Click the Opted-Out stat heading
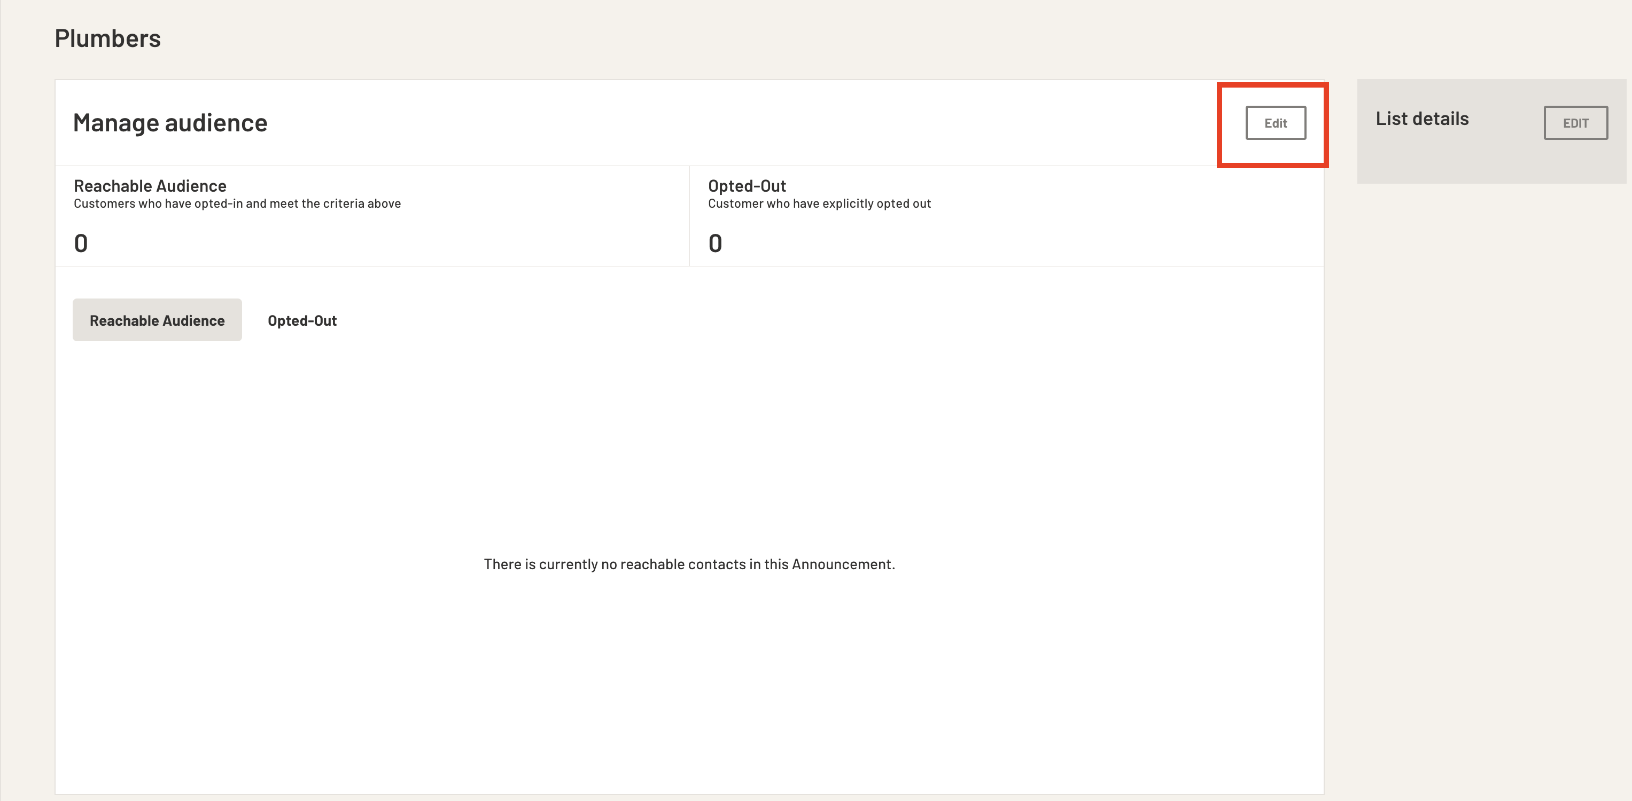Image resolution: width=1632 pixels, height=801 pixels. (x=747, y=185)
